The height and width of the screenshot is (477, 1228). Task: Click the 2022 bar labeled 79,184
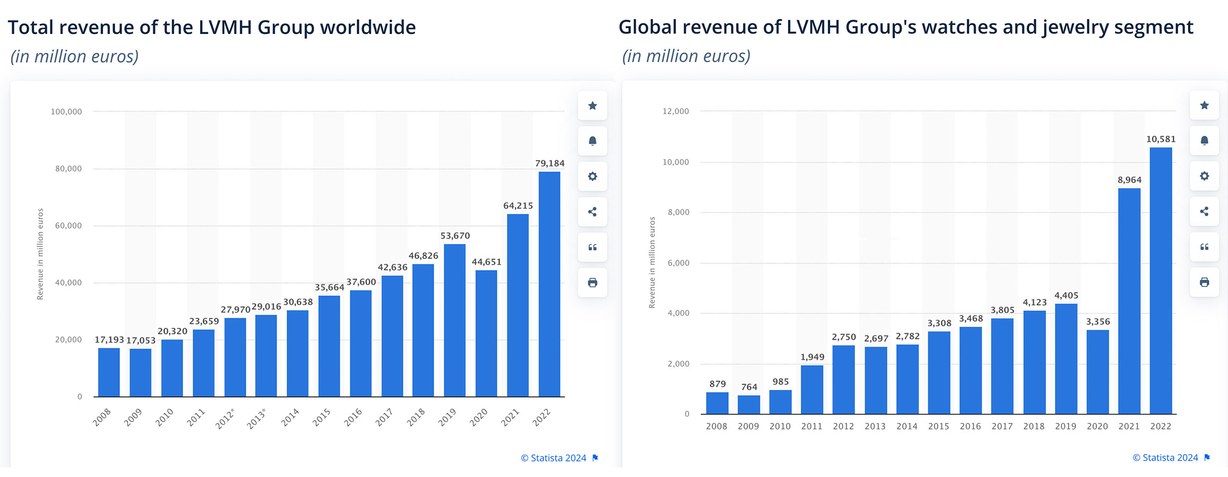point(549,284)
